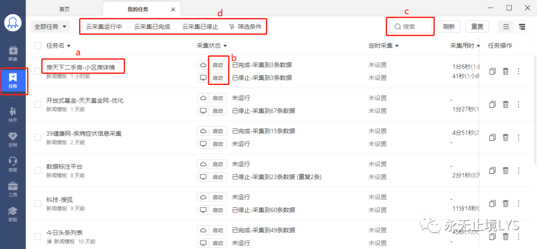Check the 数据标注平台 task checkbox
537x249 pixels.
[x=38, y=170]
